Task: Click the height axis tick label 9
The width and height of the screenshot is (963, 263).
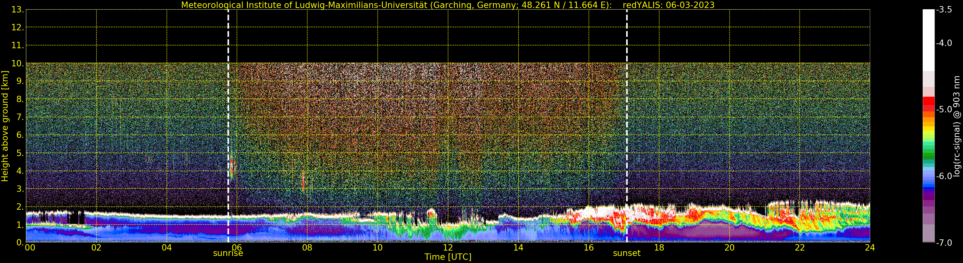Action: [20, 81]
